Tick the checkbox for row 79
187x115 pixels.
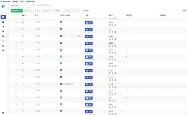(16, 84)
